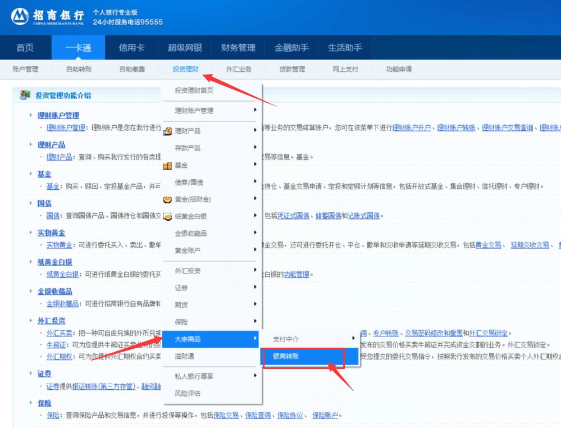Open the 外汇期权 link
Screen dimensions: 561x428
tap(59, 357)
